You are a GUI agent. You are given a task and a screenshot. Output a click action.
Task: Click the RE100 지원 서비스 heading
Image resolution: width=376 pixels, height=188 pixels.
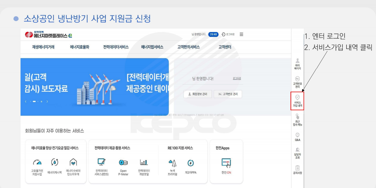coord(180,148)
